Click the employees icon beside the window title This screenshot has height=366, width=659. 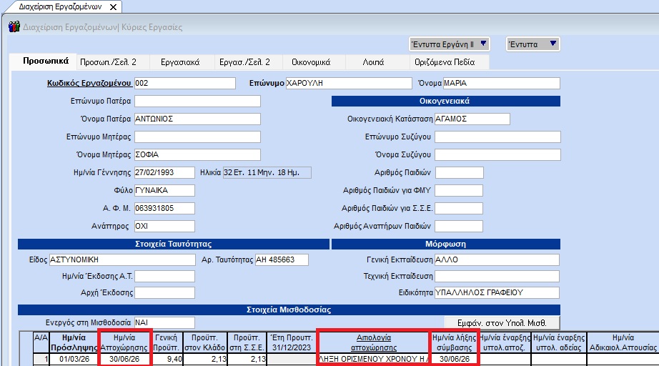[14, 27]
